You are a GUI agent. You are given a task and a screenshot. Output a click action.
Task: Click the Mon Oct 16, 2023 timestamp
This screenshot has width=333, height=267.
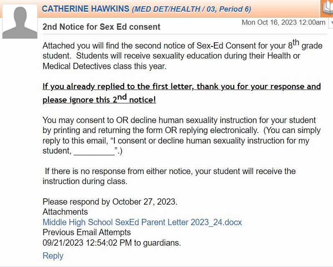pyautogui.click(x=283, y=22)
